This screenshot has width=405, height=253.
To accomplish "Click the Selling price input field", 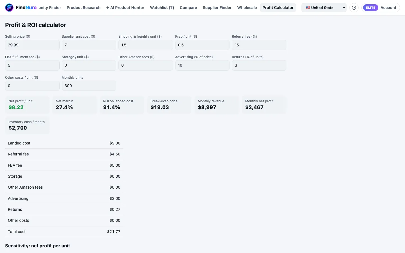I will point(32,45).
